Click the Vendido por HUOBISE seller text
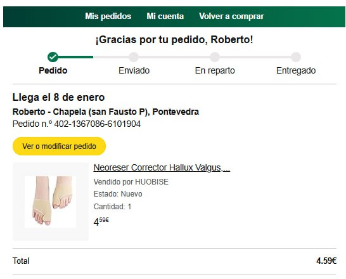The height and width of the screenshot is (279, 346). [x=131, y=182]
